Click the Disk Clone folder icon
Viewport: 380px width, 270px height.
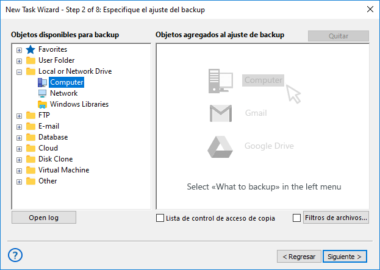30,159
